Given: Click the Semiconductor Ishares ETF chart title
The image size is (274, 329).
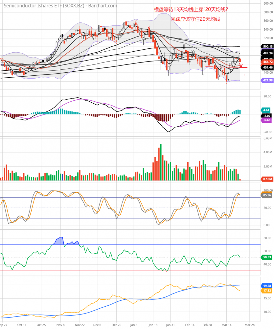Looking at the screenshot, I should tap(60, 6).
